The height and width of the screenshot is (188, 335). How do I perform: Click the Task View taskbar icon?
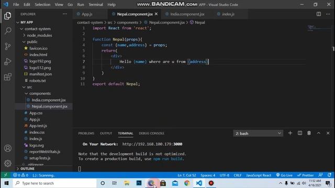pyautogui.click(x=115, y=183)
